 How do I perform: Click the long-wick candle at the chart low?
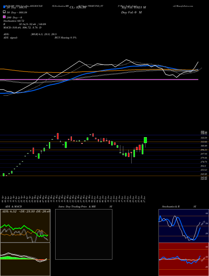[x=131, y=157]
